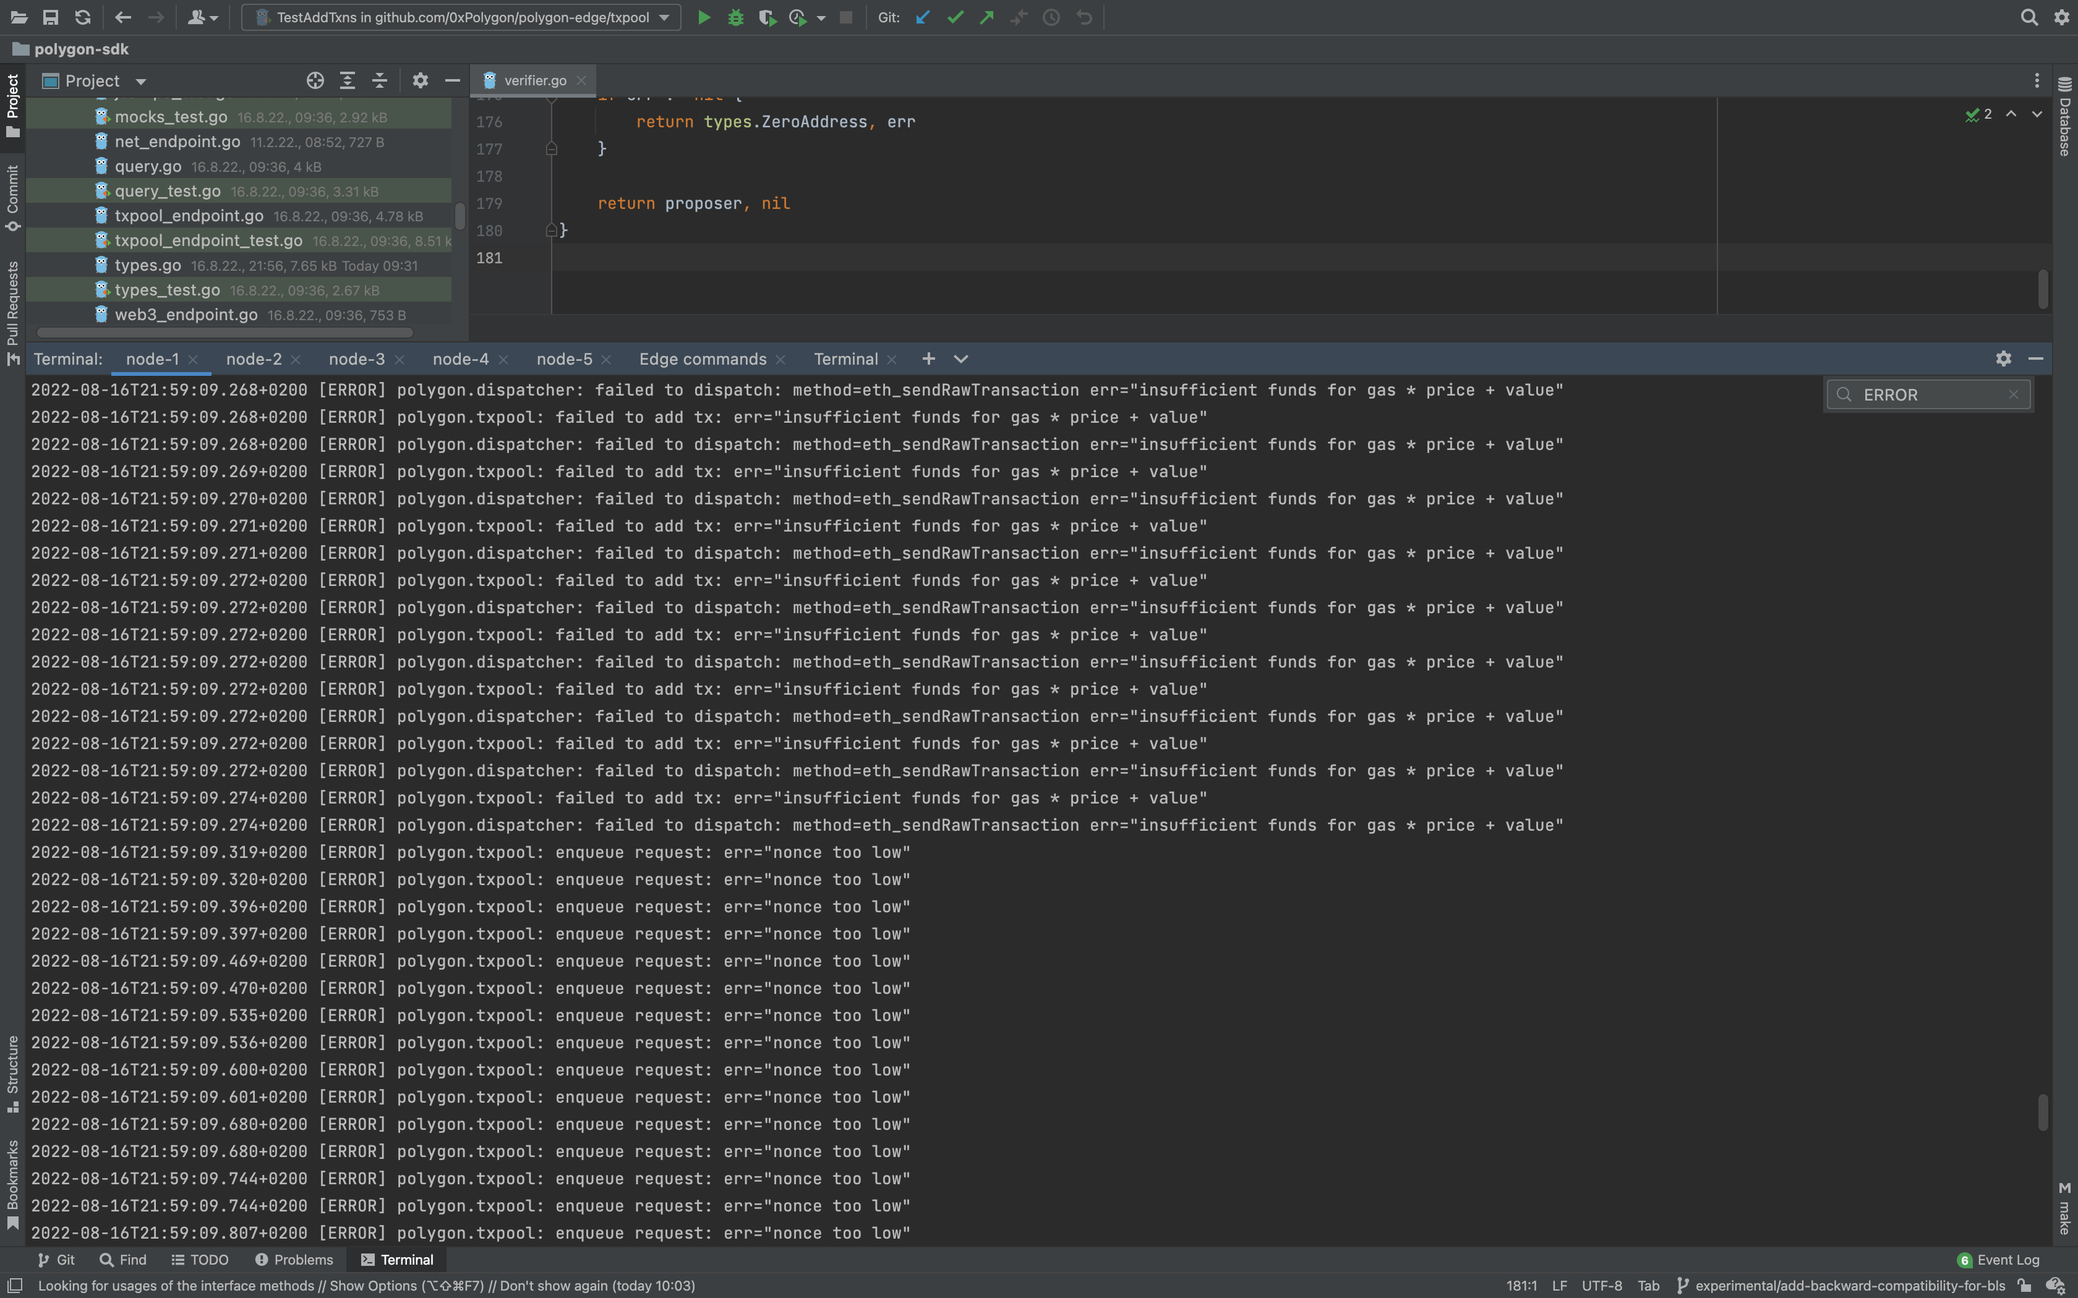The image size is (2078, 1298).
Task: Push commits using the green up-arrow Git icon
Action: [x=986, y=17]
